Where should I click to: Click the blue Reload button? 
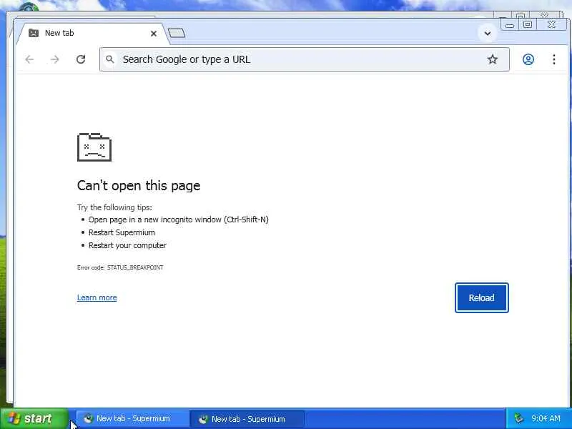point(481,297)
